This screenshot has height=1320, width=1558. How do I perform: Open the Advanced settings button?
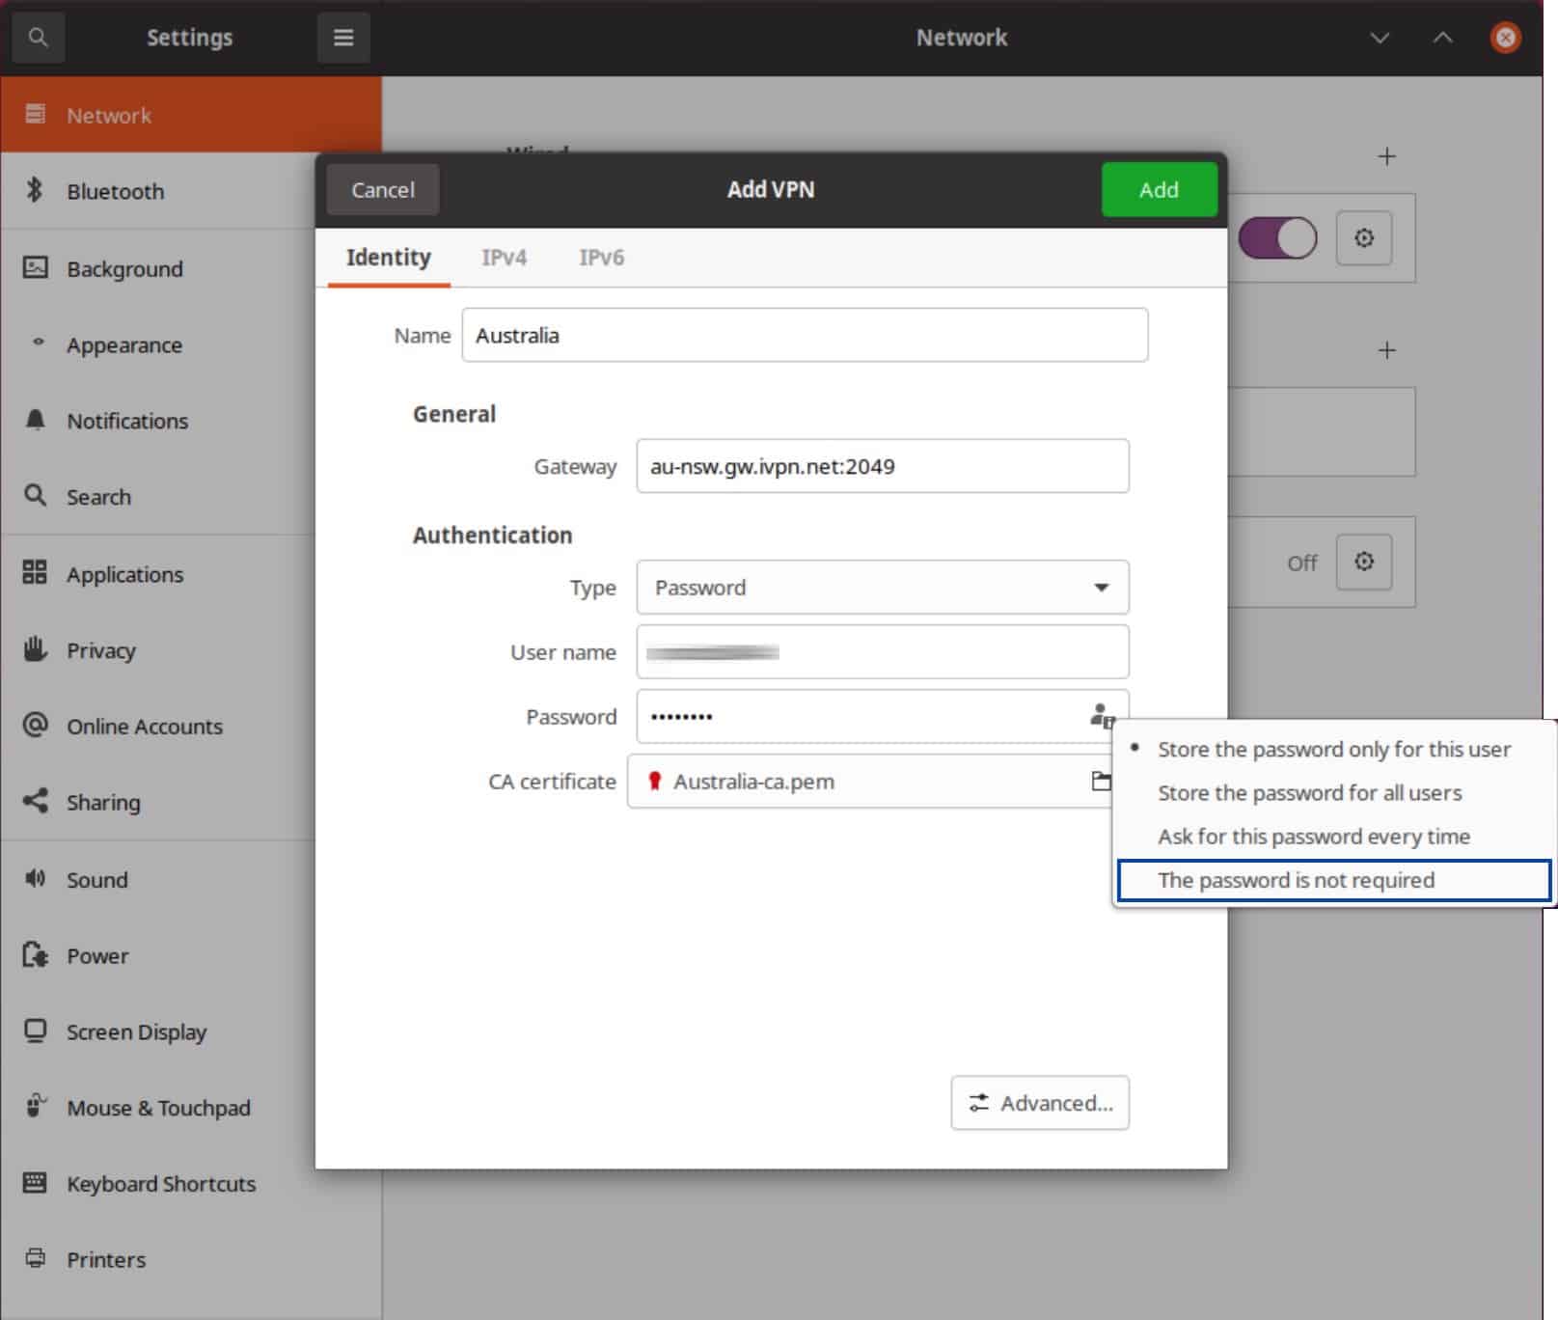pos(1039,1102)
